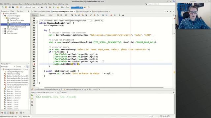Select initComponents() in Navigator
The width and height of the screenshot is (211, 118).
click(x=13, y=74)
